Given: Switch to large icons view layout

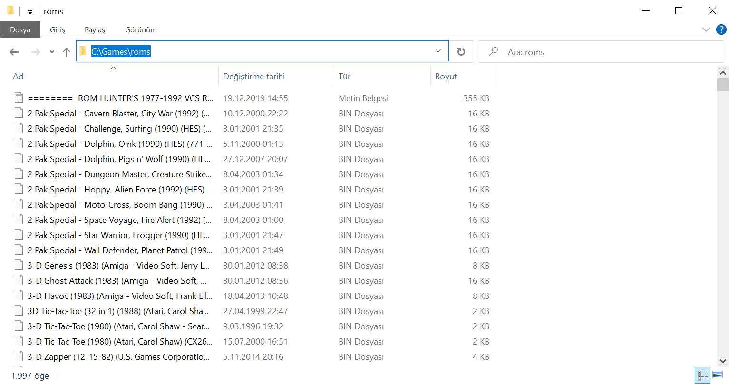Looking at the screenshot, I should pyautogui.click(x=718, y=375).
